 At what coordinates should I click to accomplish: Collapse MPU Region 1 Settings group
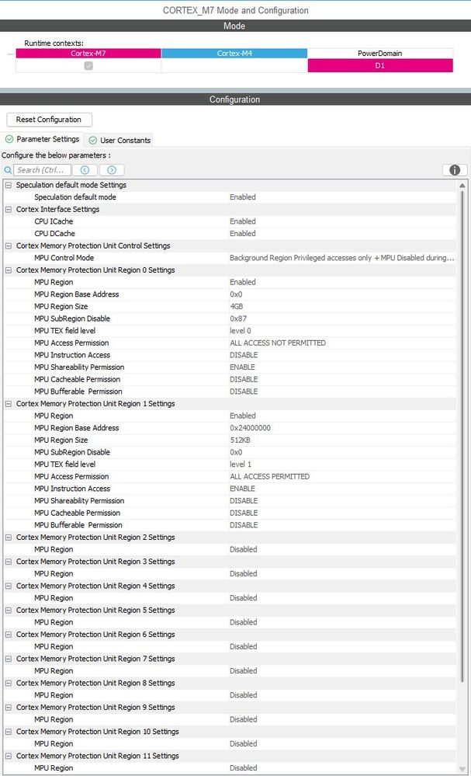9,403
